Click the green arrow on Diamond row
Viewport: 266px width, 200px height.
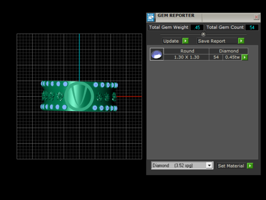point(245,57)
